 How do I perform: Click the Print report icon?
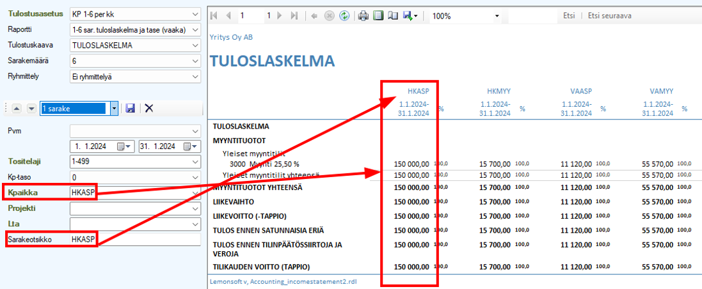point(363,16)
